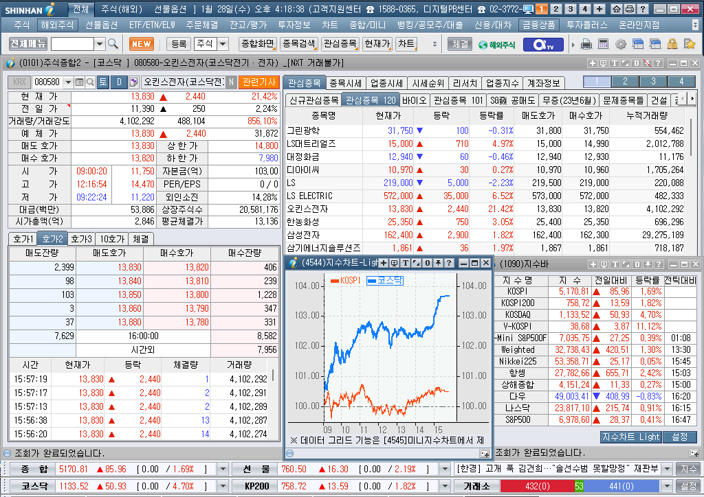Toggle the 토 button next to stock code
704x497 pixels.
click(x=103, y=82)
